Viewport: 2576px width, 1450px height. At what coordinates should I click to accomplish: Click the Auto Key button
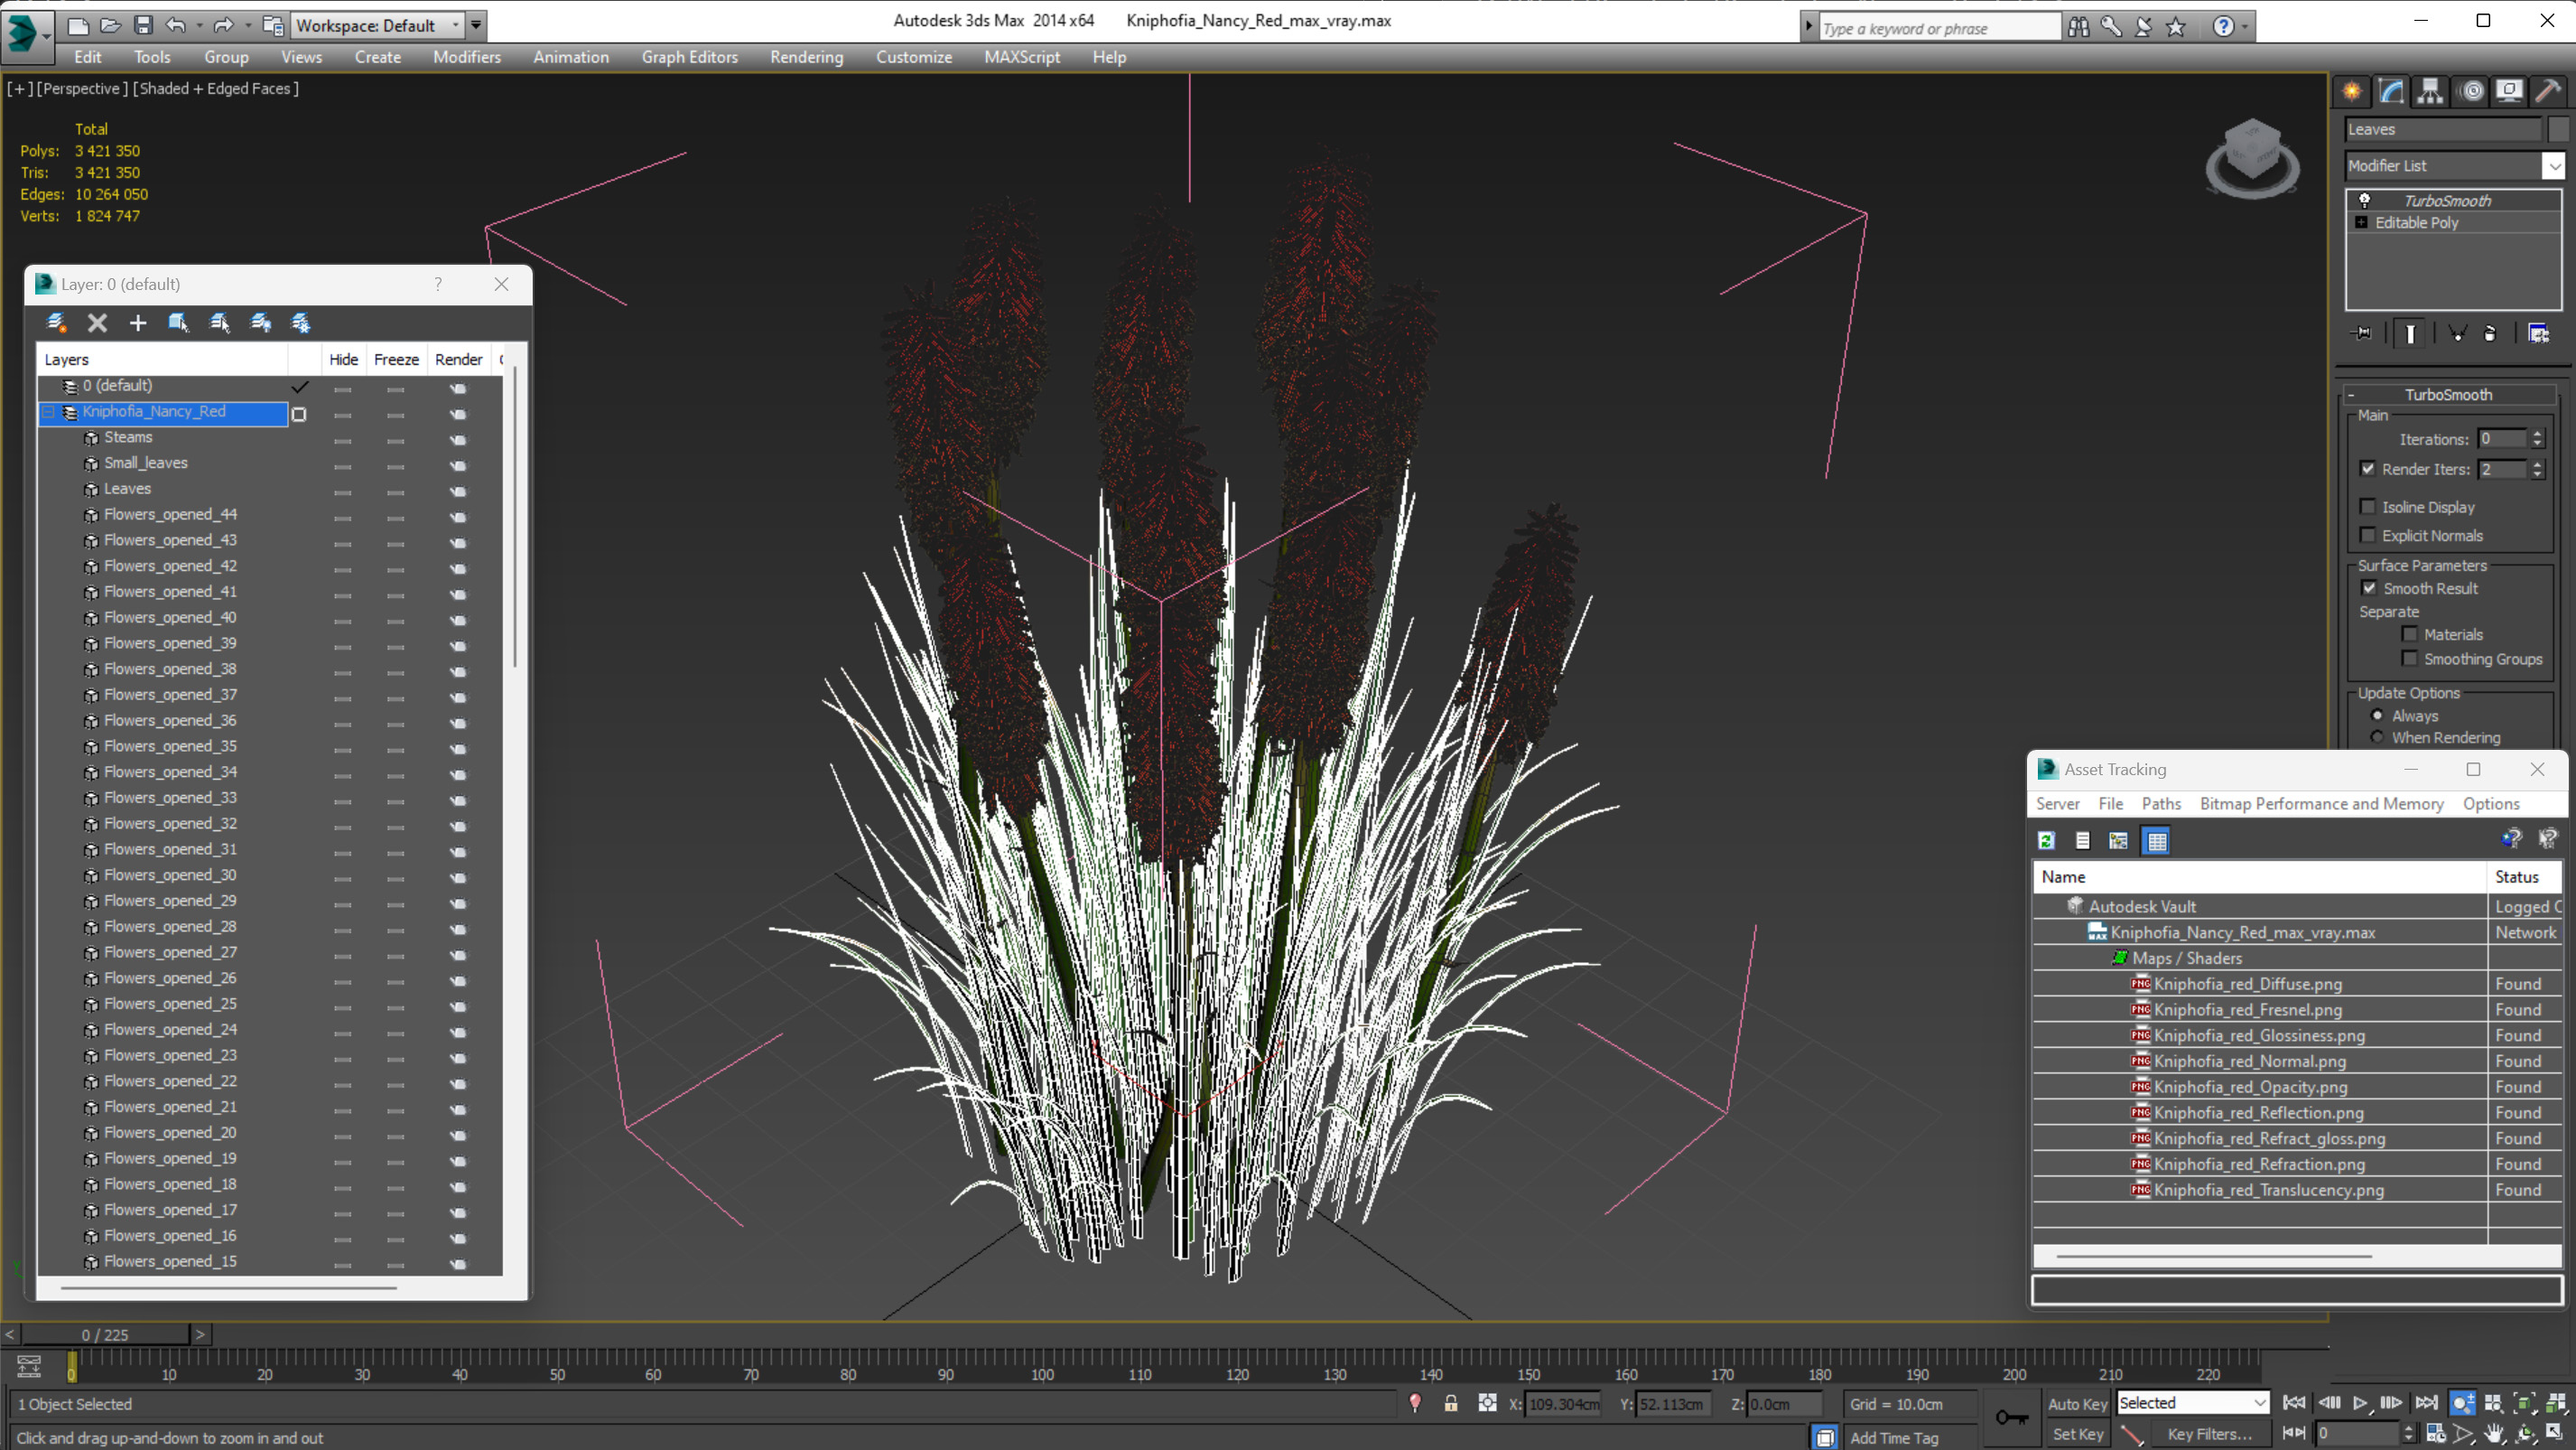(2076, 1404)
